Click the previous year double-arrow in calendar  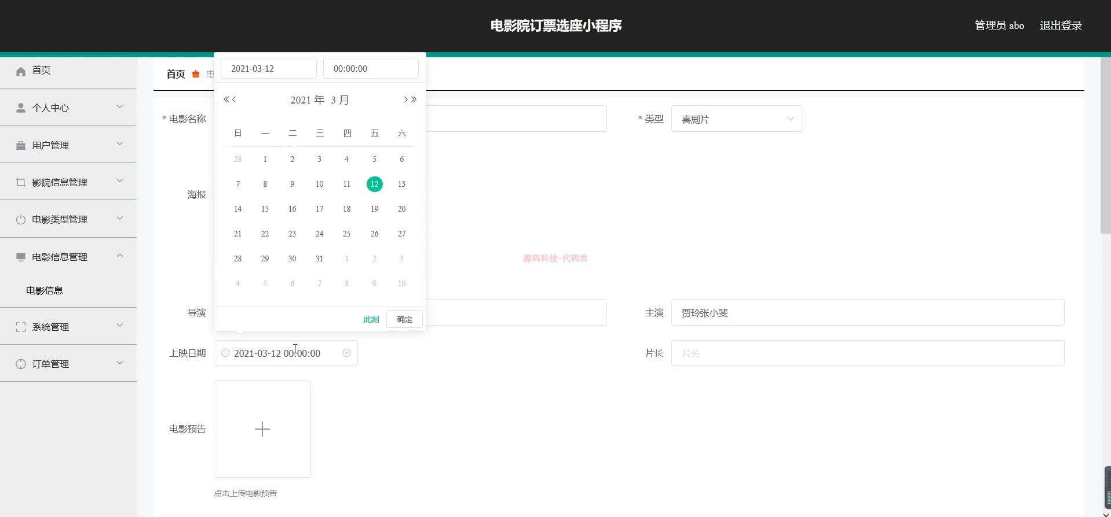tap(226, 99)
